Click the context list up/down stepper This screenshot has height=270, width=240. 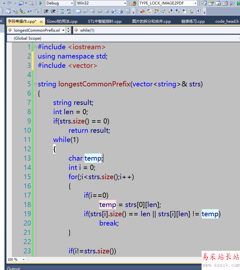68,30
